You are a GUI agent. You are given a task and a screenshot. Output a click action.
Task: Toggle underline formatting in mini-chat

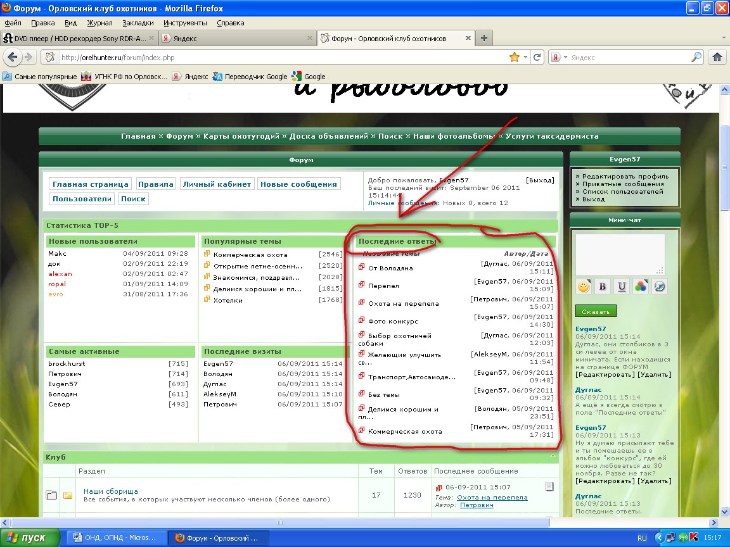pos(622,287)
